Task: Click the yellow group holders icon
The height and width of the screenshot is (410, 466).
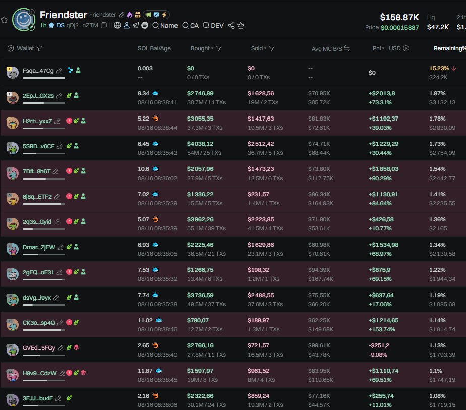Action: point(137,15)
